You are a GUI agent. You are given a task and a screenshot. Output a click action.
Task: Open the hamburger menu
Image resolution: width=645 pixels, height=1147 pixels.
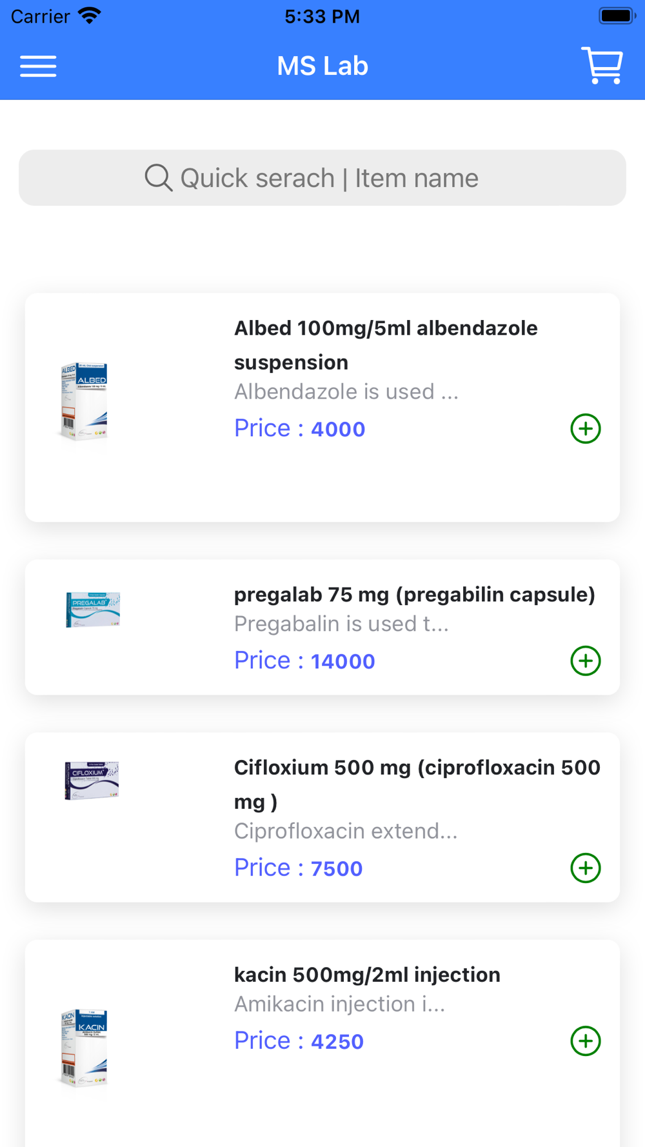(x=38, y=66)
